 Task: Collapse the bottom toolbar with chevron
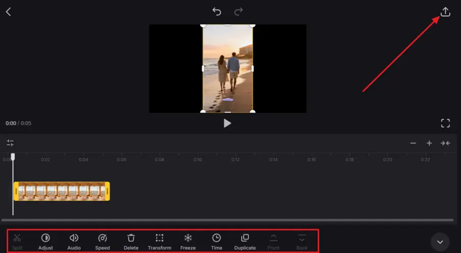click(x=440, y=242)
